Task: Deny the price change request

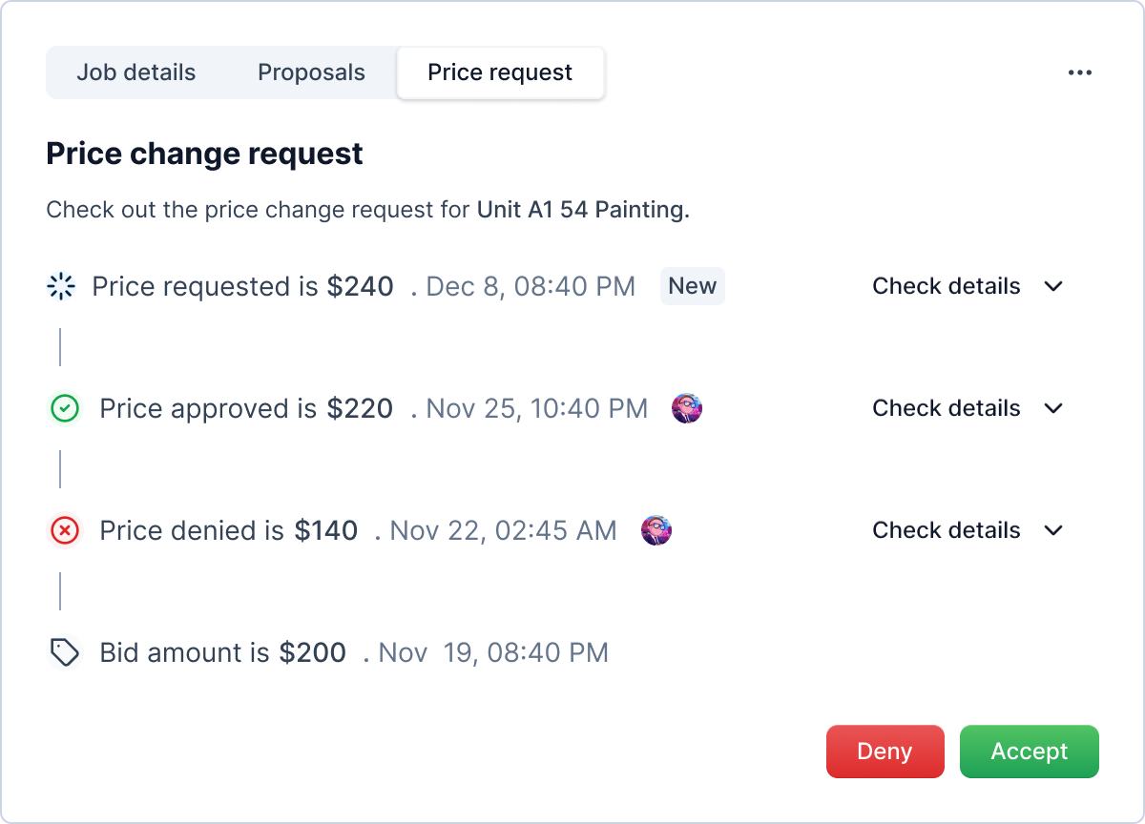Action: click(885, 752)
